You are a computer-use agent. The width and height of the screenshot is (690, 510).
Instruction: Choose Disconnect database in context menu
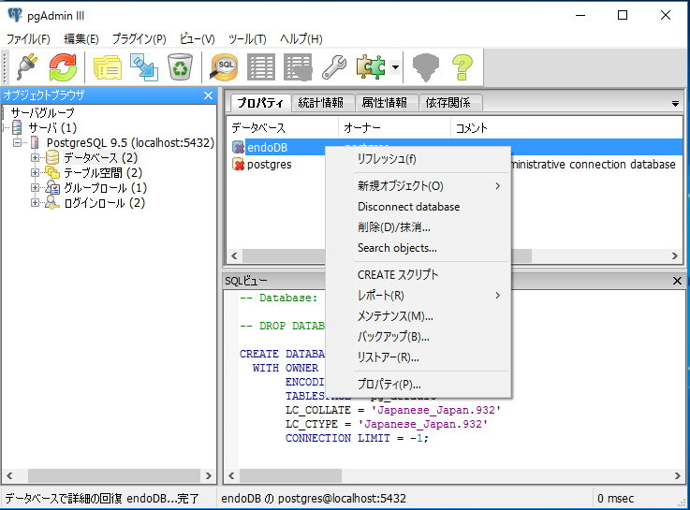[x=418, y=207]
